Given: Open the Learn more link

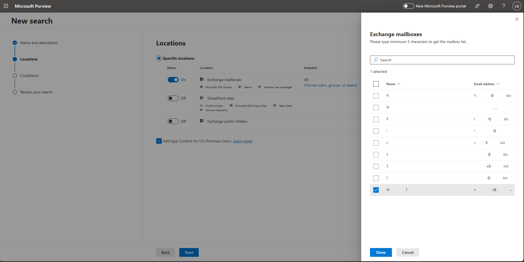Looking at the screenshot, I should click(243, 141).
